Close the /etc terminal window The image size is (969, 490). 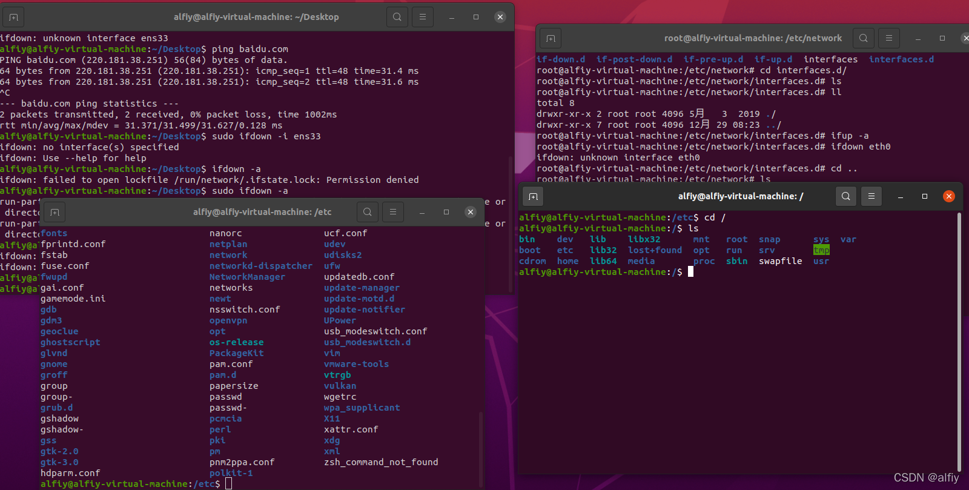tap(471, 212)
